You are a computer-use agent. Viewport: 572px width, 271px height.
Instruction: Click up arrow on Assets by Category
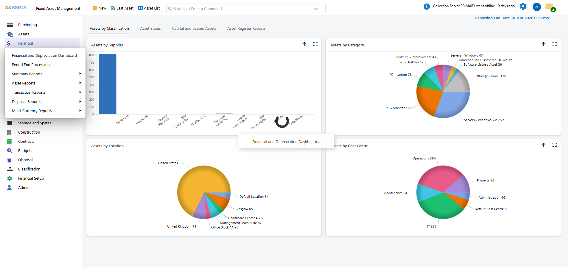click(543, 44)
